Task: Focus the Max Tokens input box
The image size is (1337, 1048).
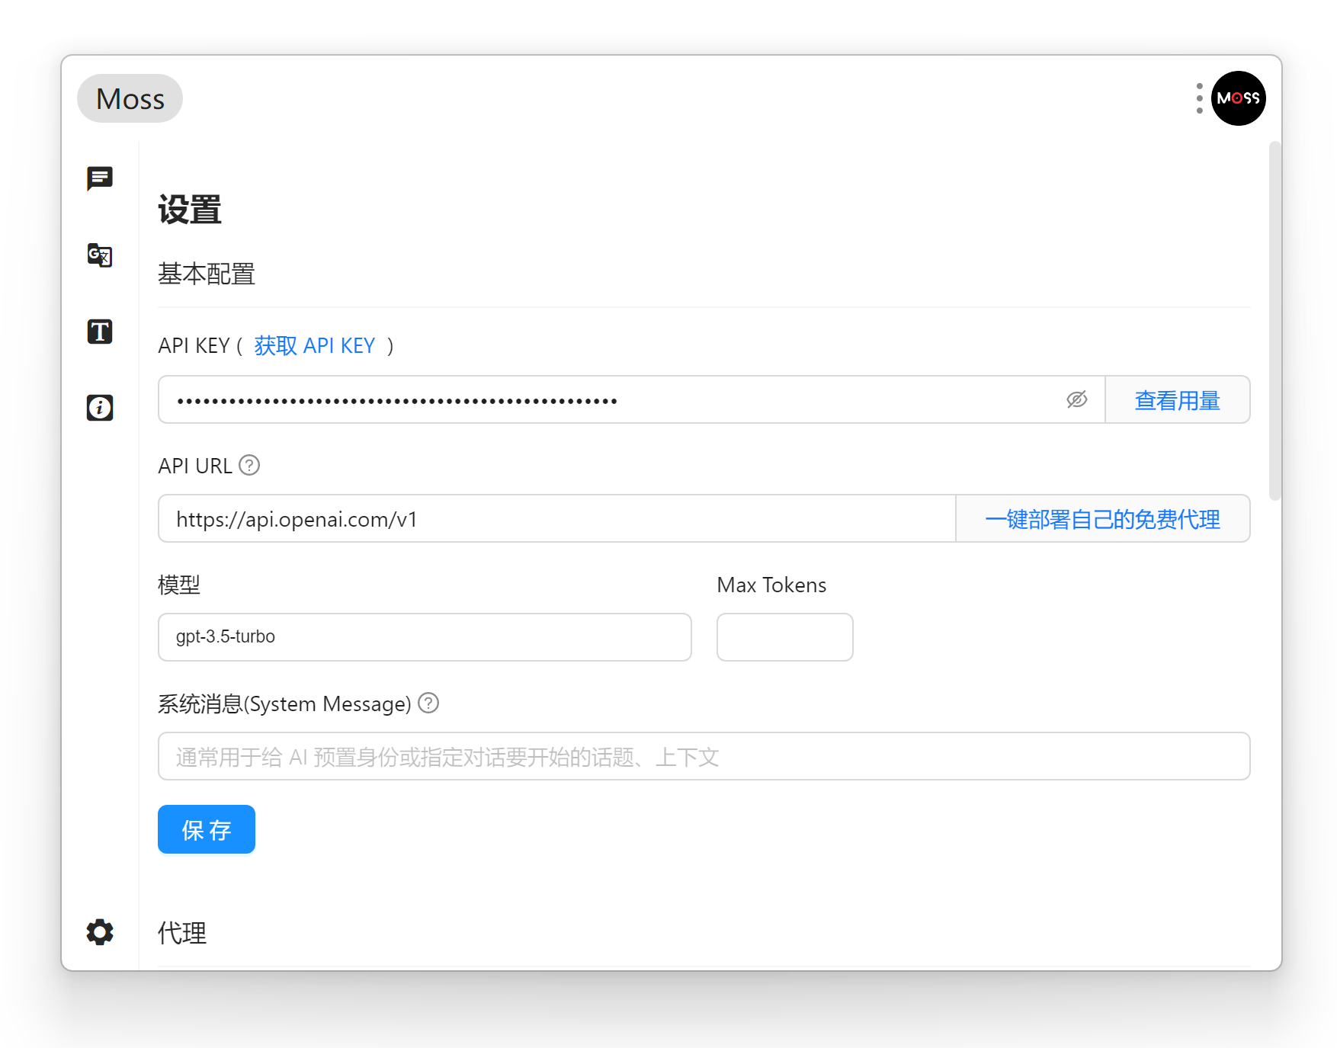Action: [x=785, y=637]
